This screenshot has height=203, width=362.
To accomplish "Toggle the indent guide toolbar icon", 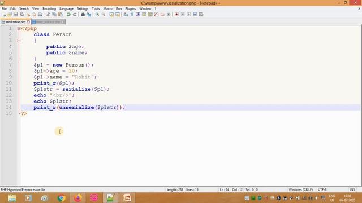I will pos(138,15).
